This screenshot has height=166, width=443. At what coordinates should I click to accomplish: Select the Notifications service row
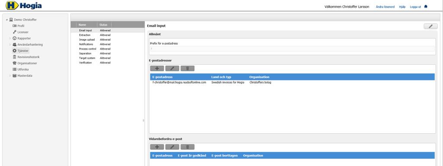(x=107, y=44)
